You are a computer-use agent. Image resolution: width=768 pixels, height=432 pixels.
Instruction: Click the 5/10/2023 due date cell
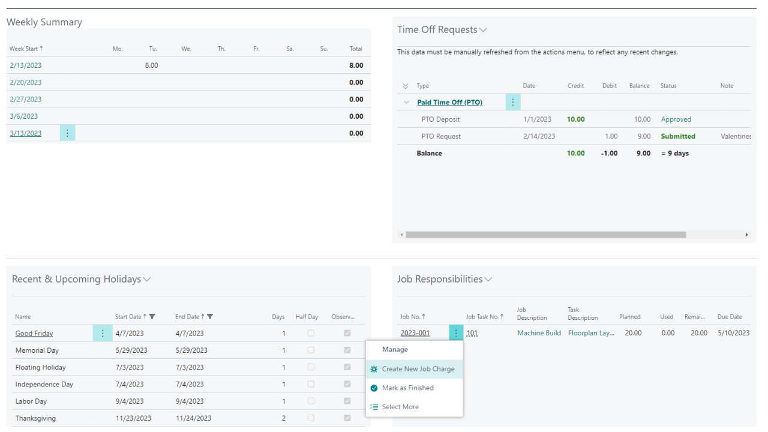click(x=733, y=333)
